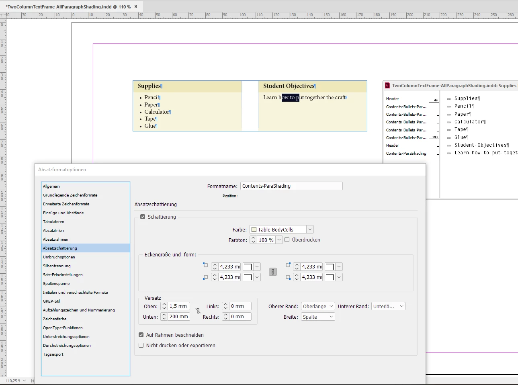Select GREP-Stil category

pos(86,301)
